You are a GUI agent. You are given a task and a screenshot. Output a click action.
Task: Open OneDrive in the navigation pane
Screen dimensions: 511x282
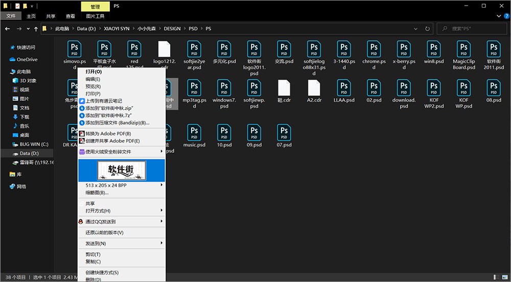pyautogui.click(x=27, y=60)
